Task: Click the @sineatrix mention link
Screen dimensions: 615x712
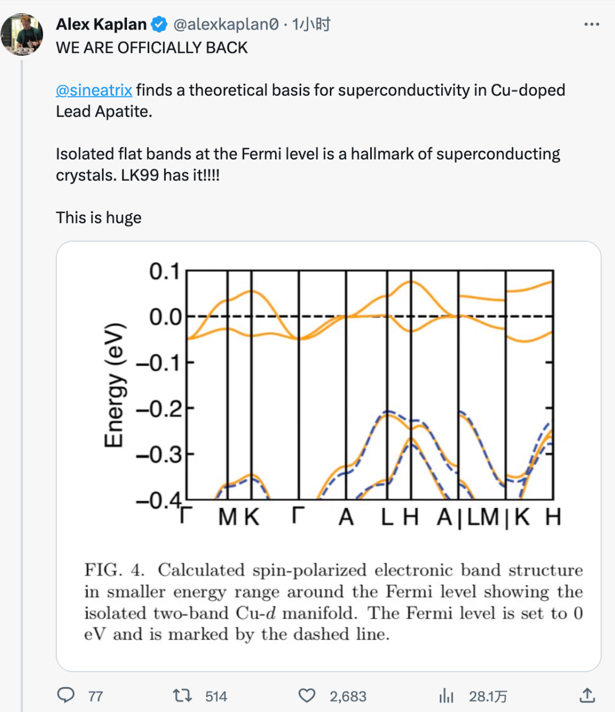Action: pyautogui.click(x=94, y=90)
